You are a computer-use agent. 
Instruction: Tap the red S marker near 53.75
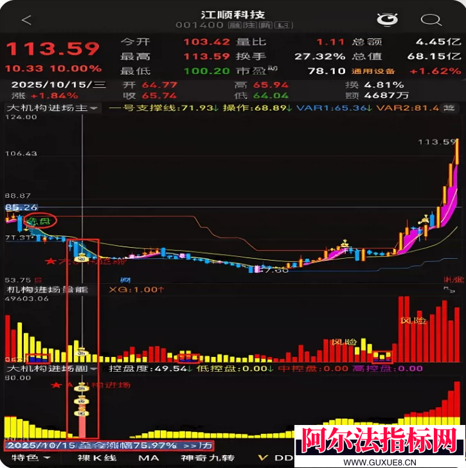tap(38, 280)
